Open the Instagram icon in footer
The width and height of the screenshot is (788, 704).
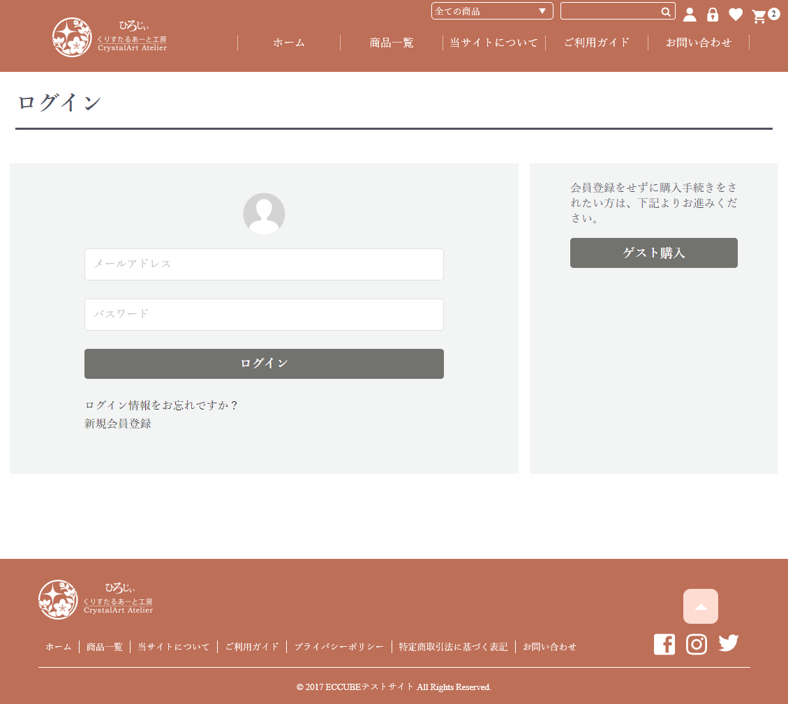click(697, 644)
